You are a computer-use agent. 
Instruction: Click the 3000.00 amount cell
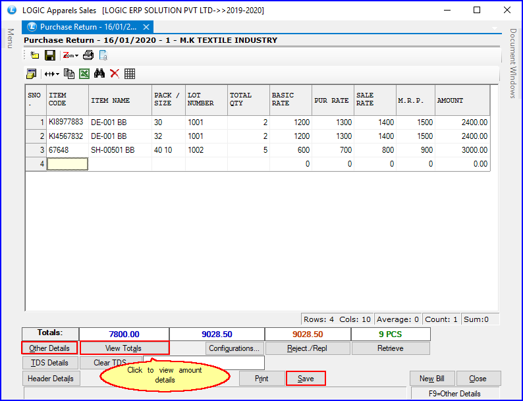point(462,150)
